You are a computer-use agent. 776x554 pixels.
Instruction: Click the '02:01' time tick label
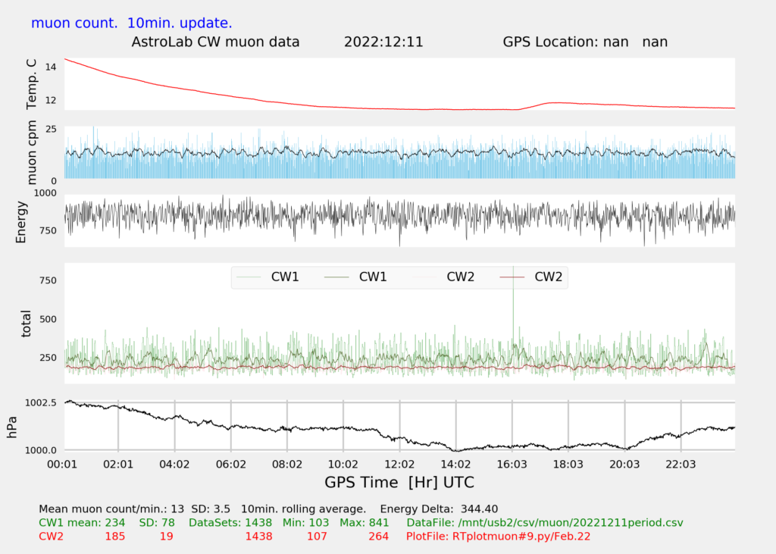click(118, 465)
